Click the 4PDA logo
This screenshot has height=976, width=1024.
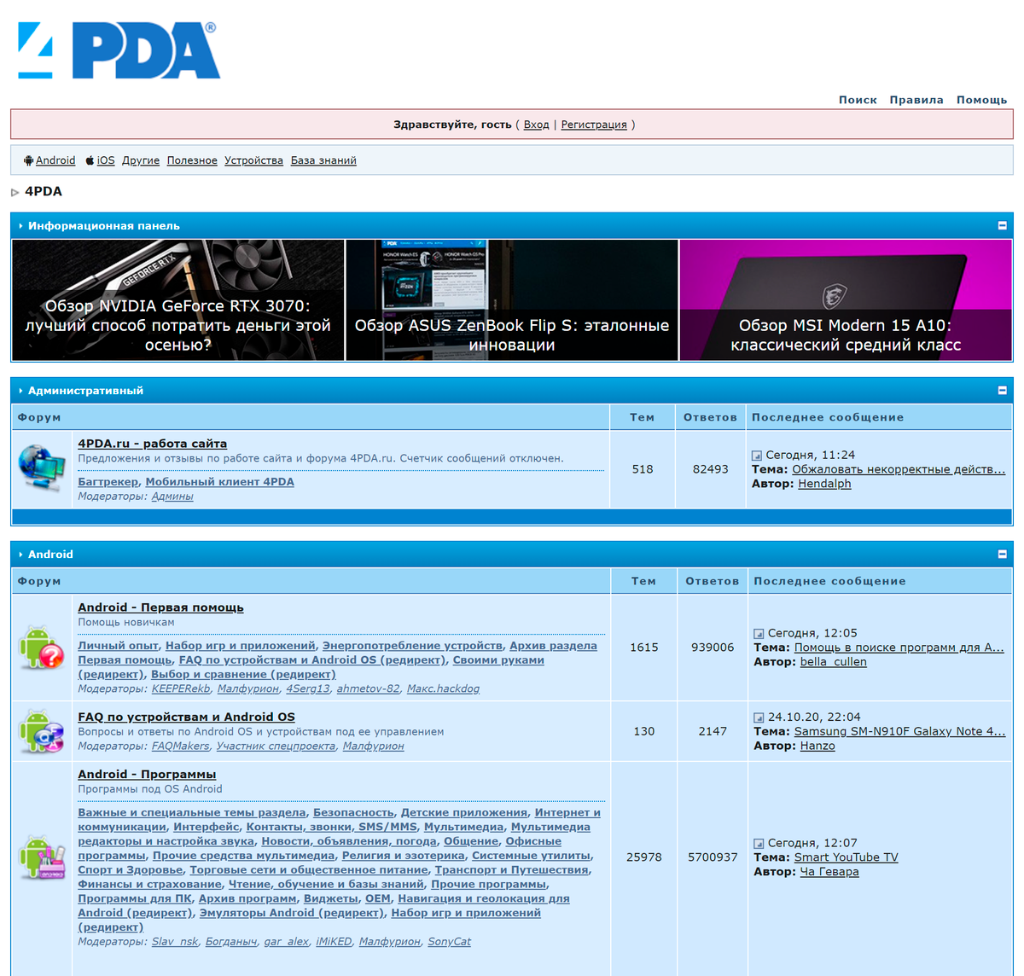[x=118, y=50]
